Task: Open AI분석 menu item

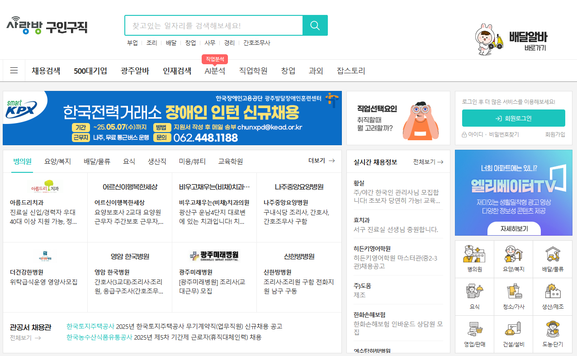Action: tap(215, 71)
